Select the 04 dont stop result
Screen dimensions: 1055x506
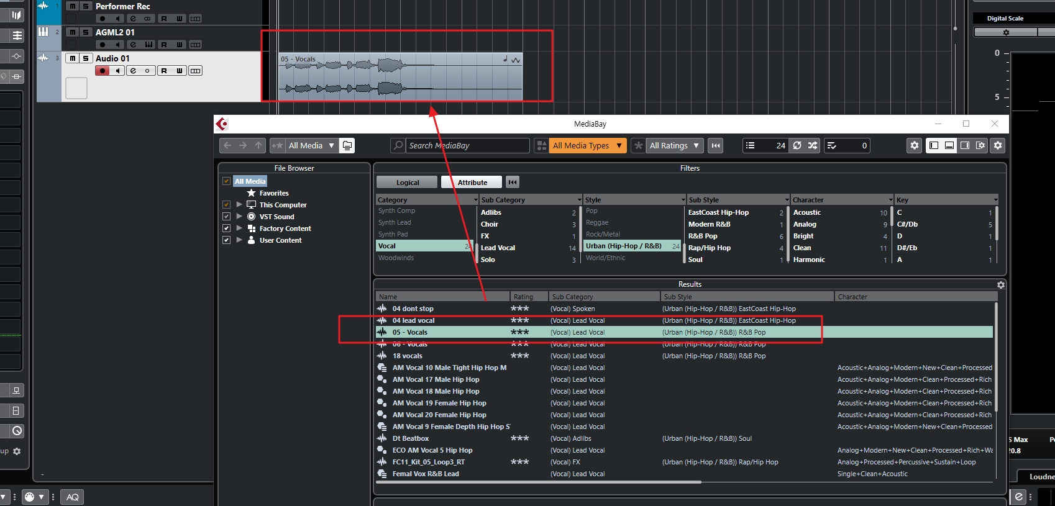coord(683,309)
